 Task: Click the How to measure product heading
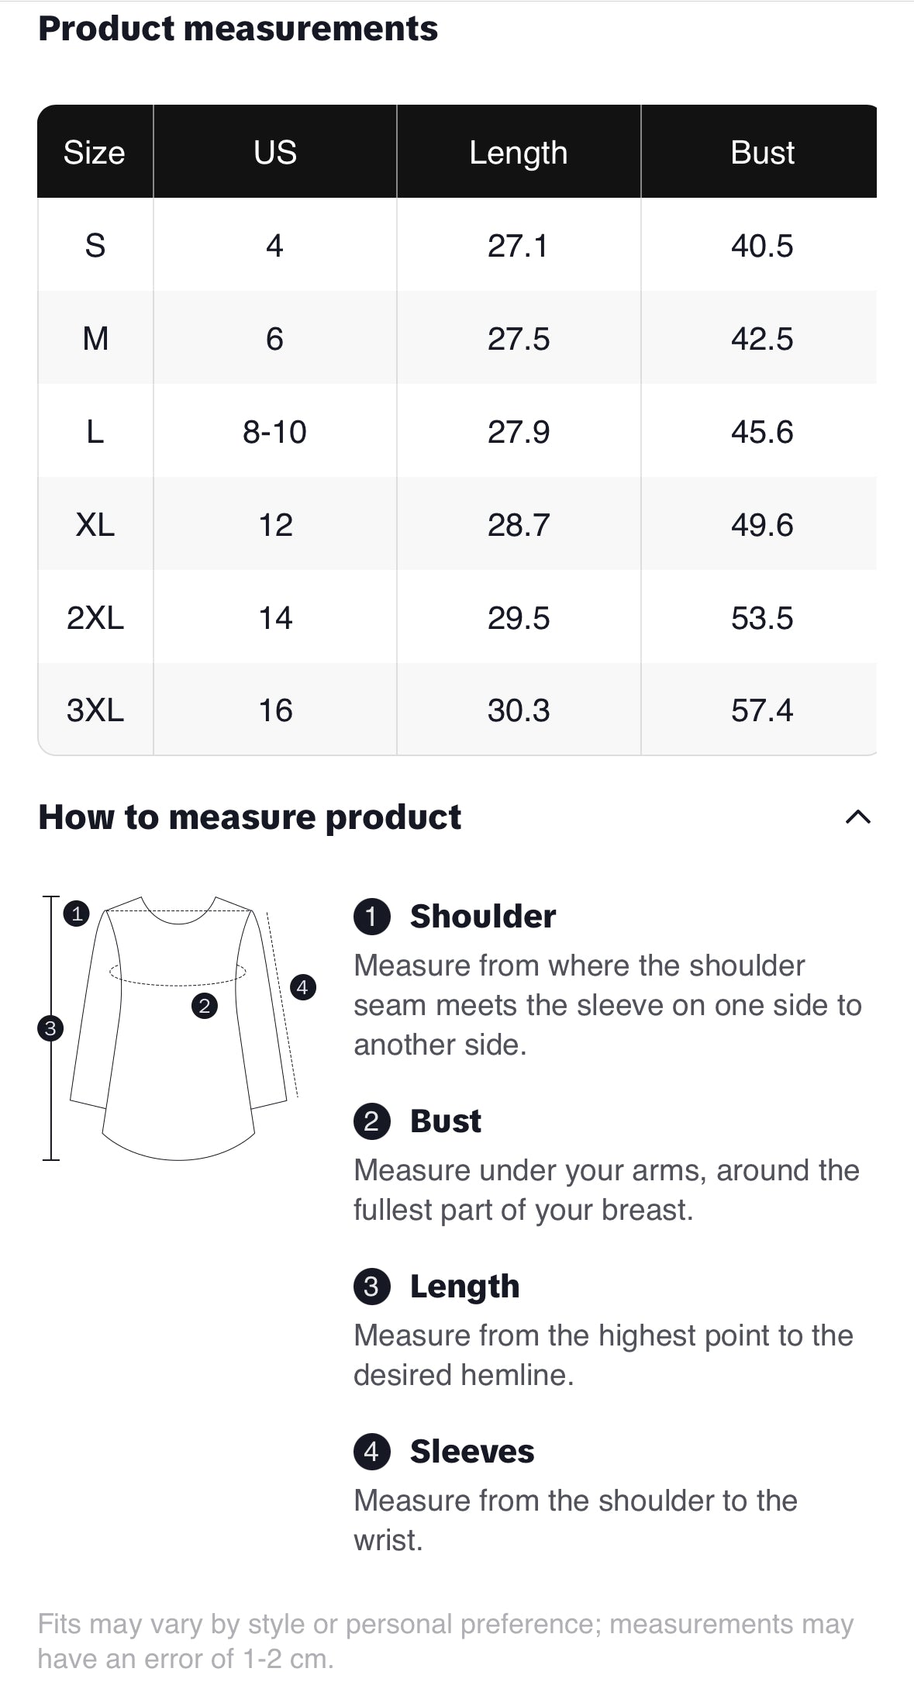pyautogui.click(x=250, y=817)
